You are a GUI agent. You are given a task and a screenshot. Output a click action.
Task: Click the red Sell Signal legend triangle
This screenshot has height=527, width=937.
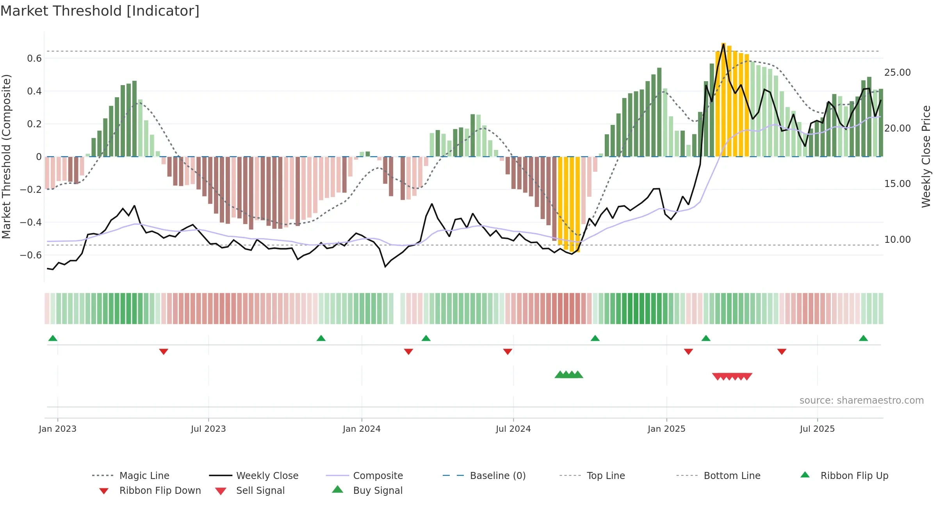click(x=221, y=491)
